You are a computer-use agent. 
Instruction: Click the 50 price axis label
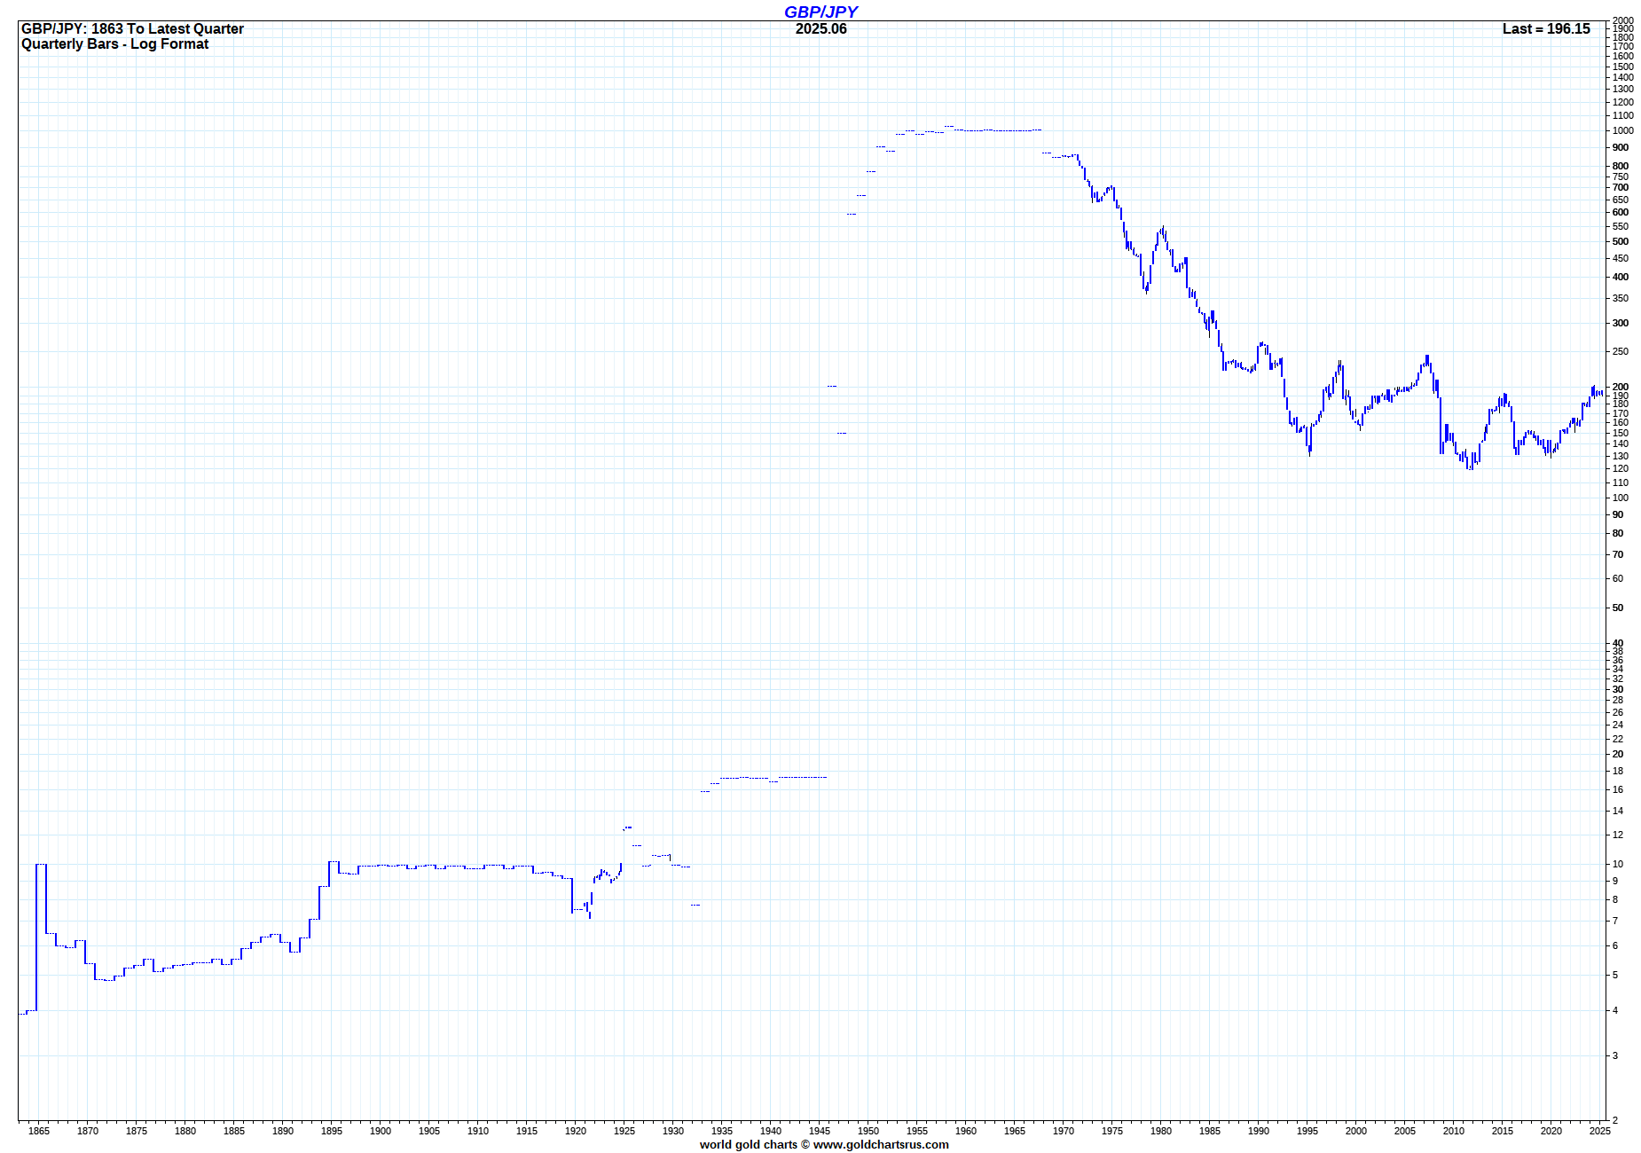pyautogui.click(x=1618, y=608)
